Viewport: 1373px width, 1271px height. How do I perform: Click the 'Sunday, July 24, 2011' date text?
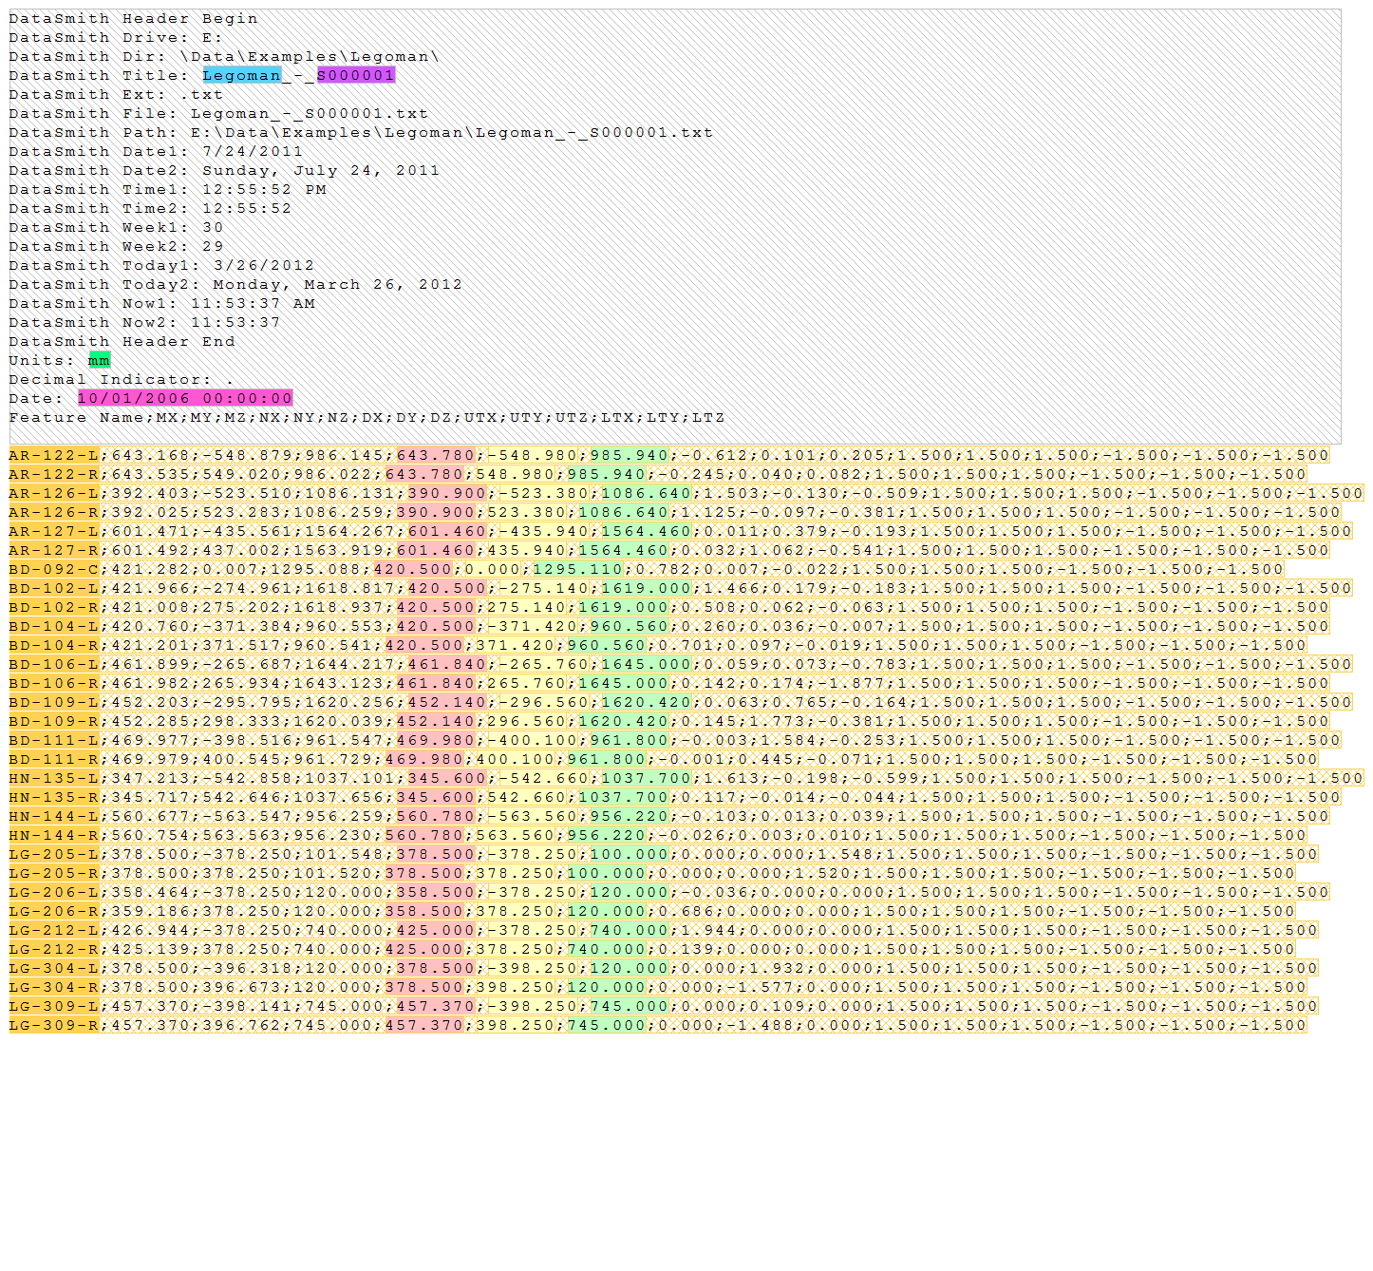point(321,170)
